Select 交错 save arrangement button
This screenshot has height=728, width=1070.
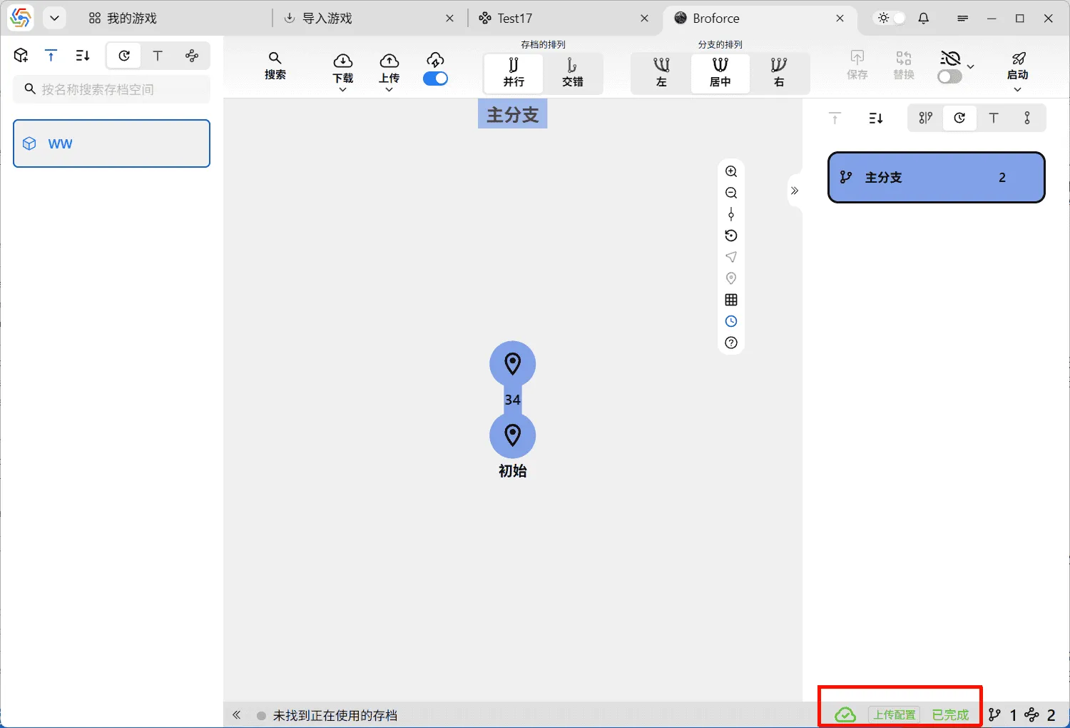pos(572,73)
